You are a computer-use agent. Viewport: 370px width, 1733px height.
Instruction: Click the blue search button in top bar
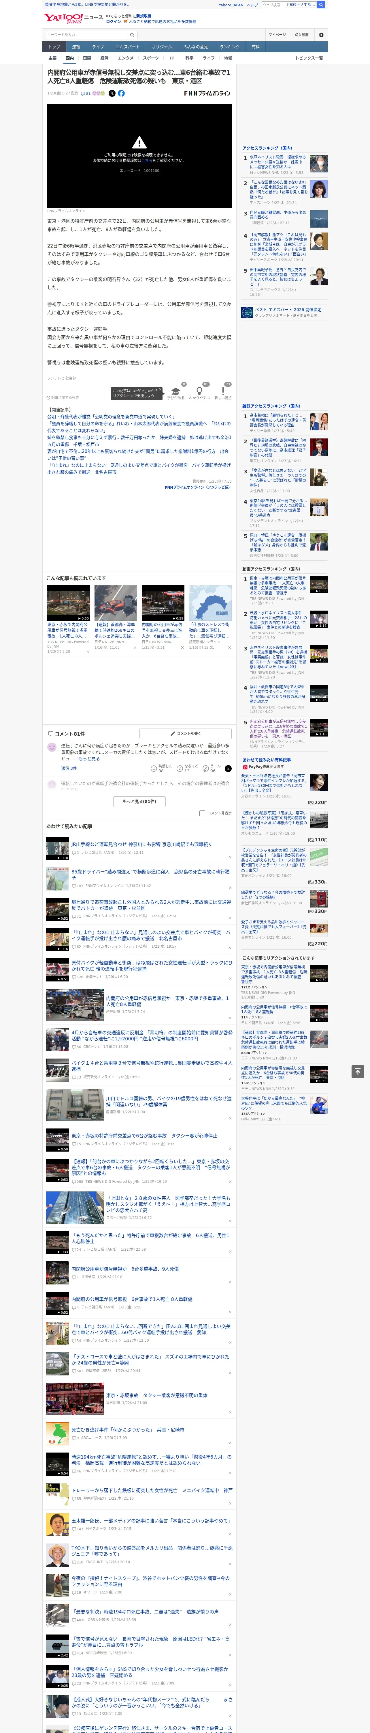tap(321, 5)
